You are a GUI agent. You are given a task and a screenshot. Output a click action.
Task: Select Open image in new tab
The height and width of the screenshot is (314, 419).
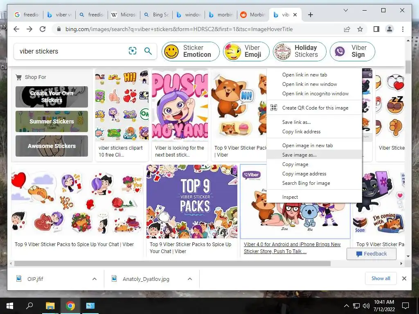click(314, 146)
